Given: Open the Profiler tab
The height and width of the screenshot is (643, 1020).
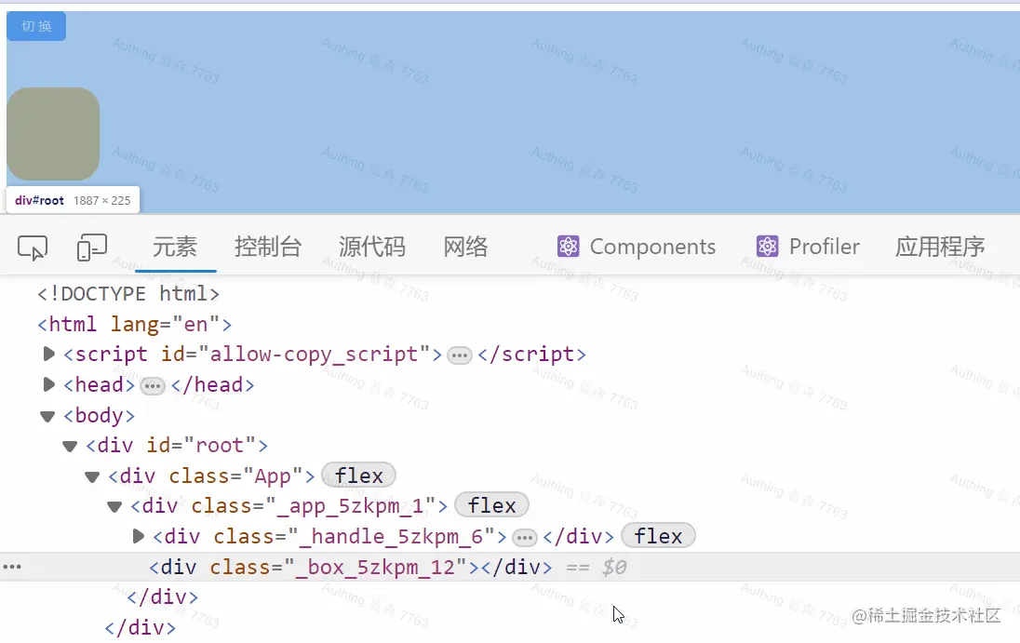Looking at the screenshot, I should pyautogui.click(x=808, y=247).
